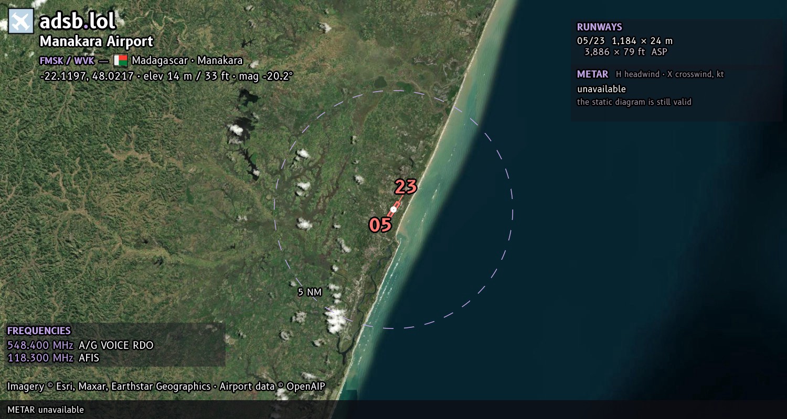Select the runway 23 end label
This screenshot has height=419, width=787.
[x=406, y=187]
